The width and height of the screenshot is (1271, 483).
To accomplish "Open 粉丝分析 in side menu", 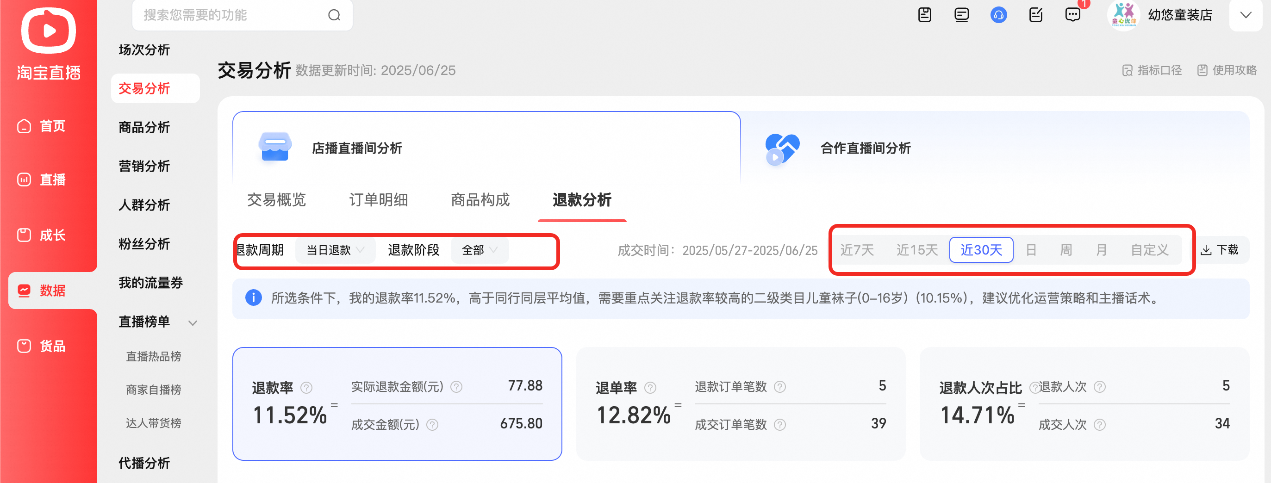I will (144, 244).
